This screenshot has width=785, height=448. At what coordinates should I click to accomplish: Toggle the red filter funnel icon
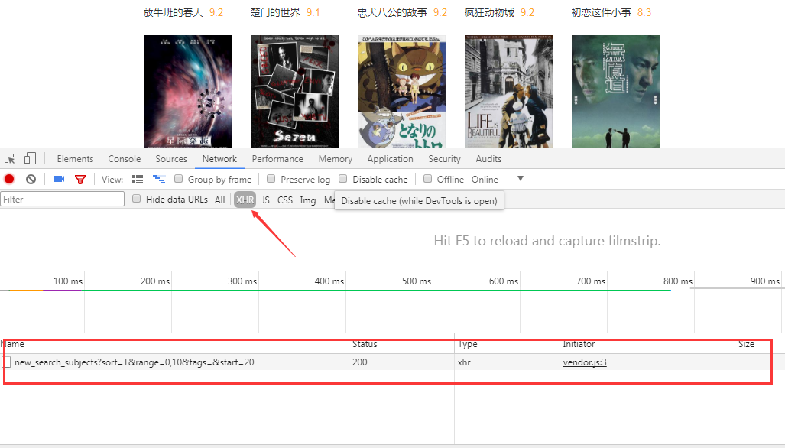(80, 179)
